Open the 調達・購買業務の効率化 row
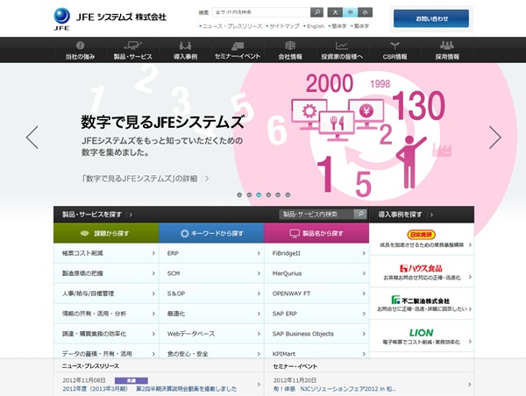 pos(106,334)
